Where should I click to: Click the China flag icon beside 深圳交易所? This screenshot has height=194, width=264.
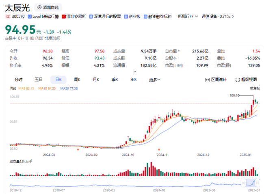(x=64, y=17)
